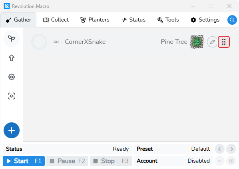
Task: Switch to previous preset with left chevron
Action: tap(219, 149)
